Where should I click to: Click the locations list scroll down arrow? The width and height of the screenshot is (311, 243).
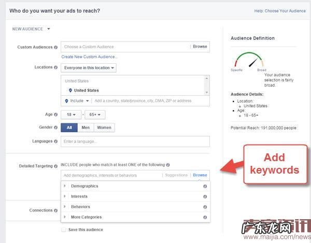[x=207, y=92]
